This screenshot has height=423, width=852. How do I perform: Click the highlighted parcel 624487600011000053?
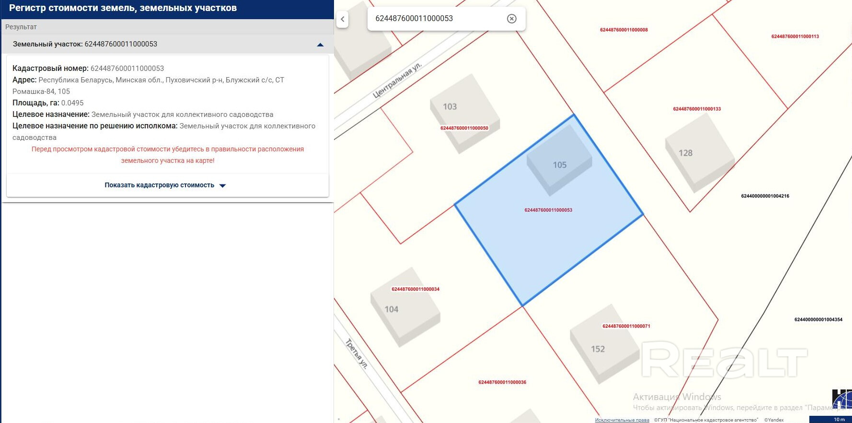[x=548, y=240]
